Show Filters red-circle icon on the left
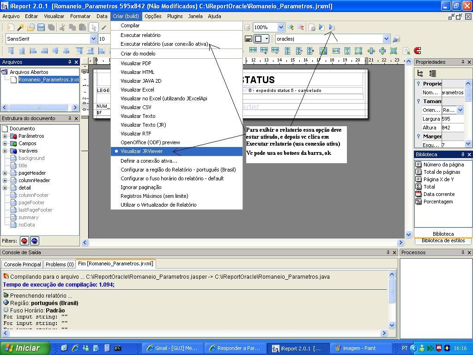The image size is (473, 355). (24, 241)
